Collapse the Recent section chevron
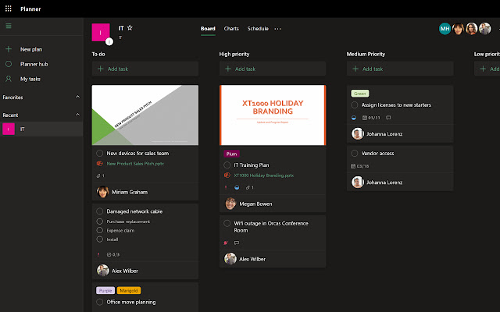 coord(77,115)
